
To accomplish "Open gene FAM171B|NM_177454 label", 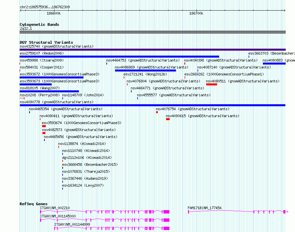I will 205,208.
